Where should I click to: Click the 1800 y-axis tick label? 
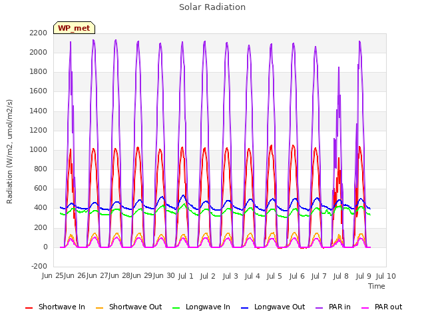coord(39,72)
